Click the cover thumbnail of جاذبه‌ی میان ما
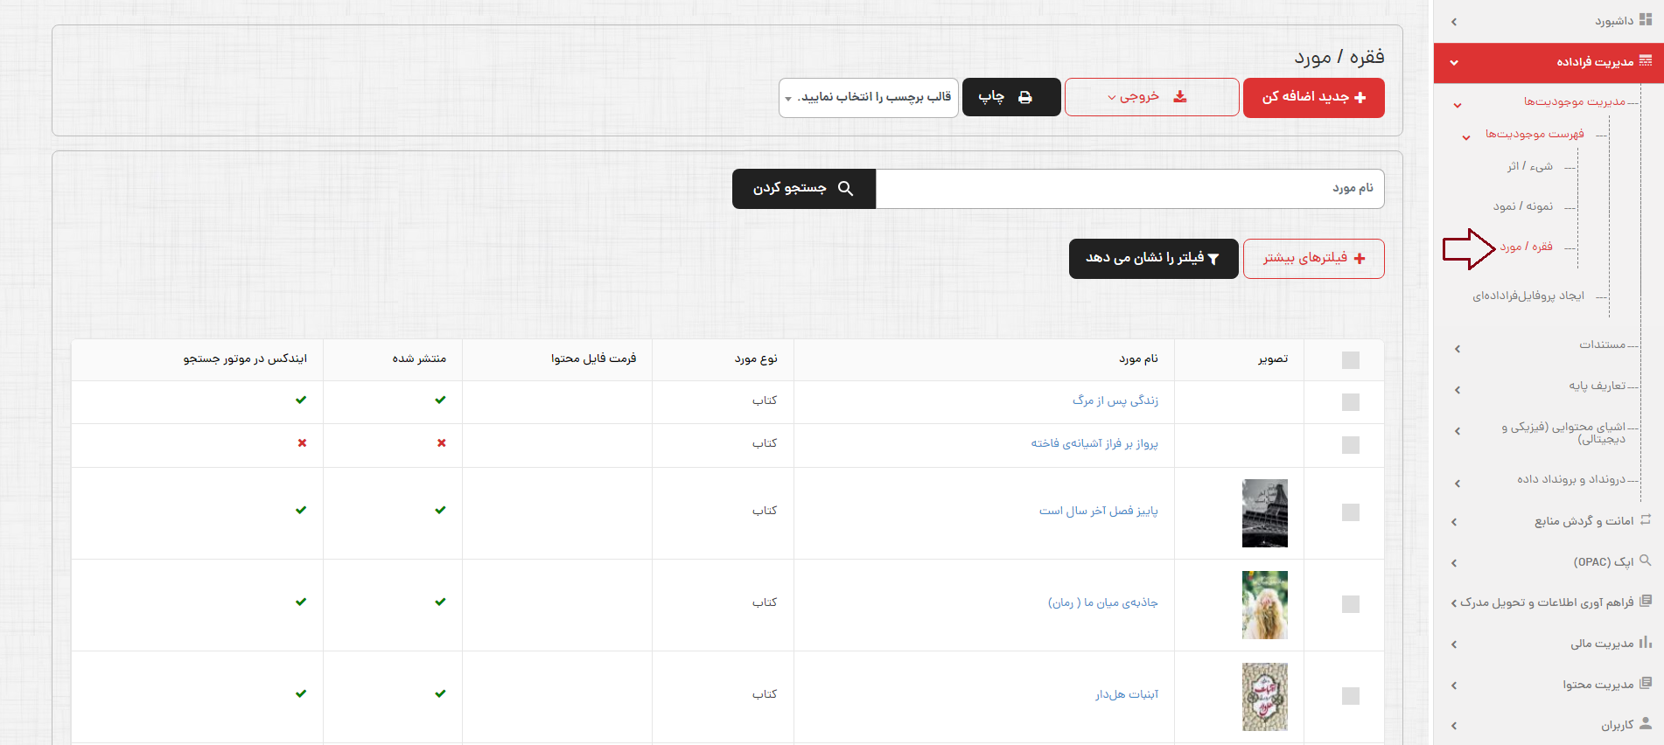Viewport: 1664px width, 745px height. [x=1264, y=604]
